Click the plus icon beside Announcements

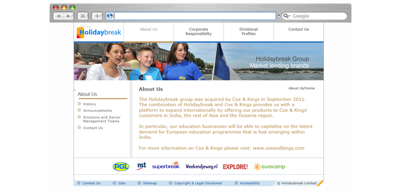click(x=79, y=110)
